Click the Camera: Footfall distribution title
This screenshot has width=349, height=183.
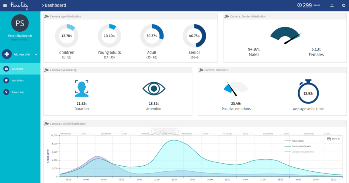(68, 124)
